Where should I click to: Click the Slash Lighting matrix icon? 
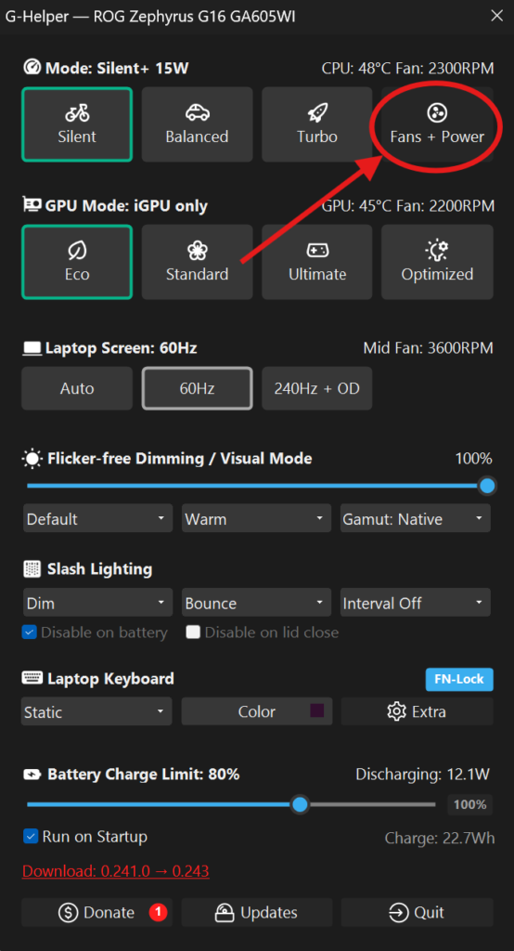pyautogui.click(x=32, y=569)
